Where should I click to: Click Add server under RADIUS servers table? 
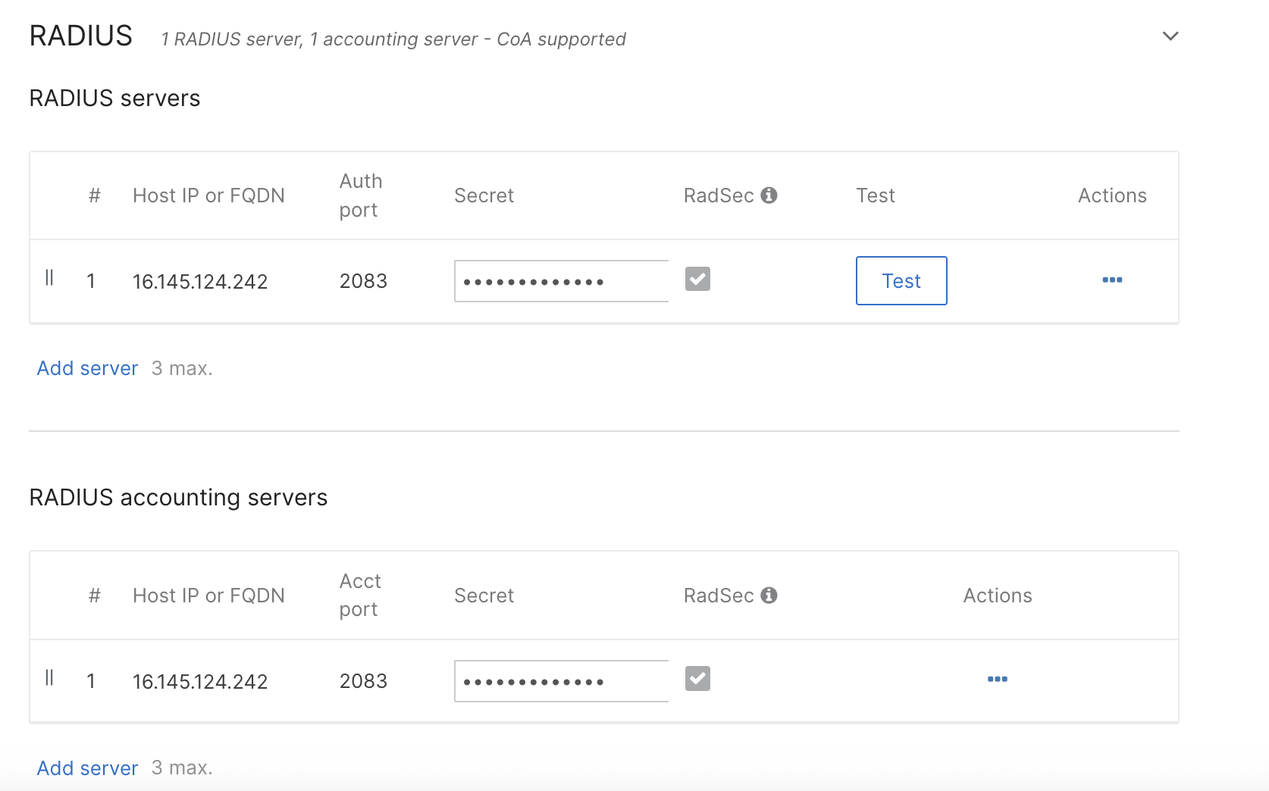(x=87, y=368)
